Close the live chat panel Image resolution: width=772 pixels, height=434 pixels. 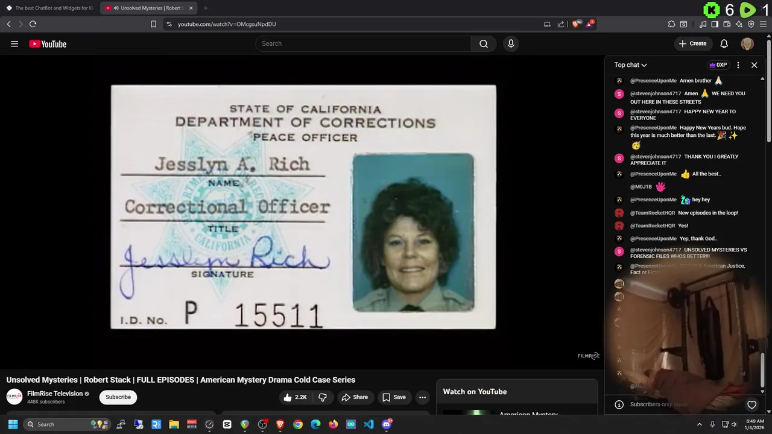pos(754,65)
